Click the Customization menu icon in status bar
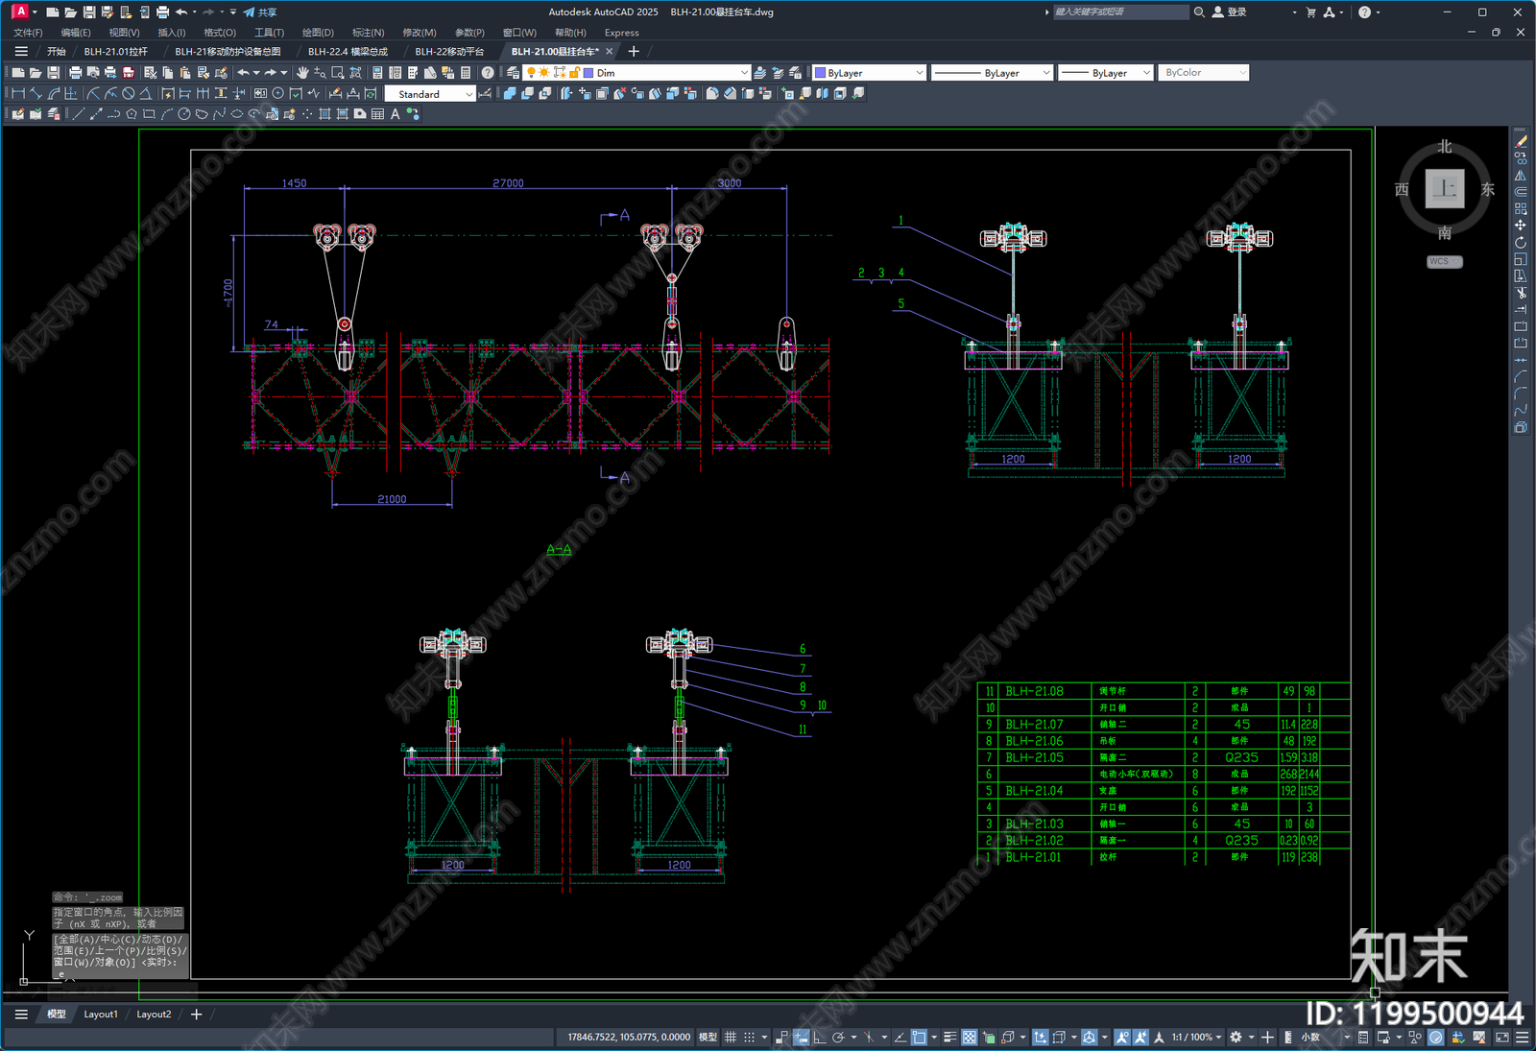 (x=1522, y=1038)
